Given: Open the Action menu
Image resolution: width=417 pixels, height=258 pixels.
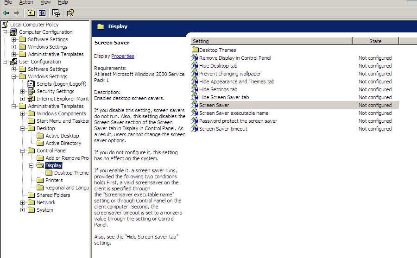Looking at the screenshot, I should tap(26, 2).
